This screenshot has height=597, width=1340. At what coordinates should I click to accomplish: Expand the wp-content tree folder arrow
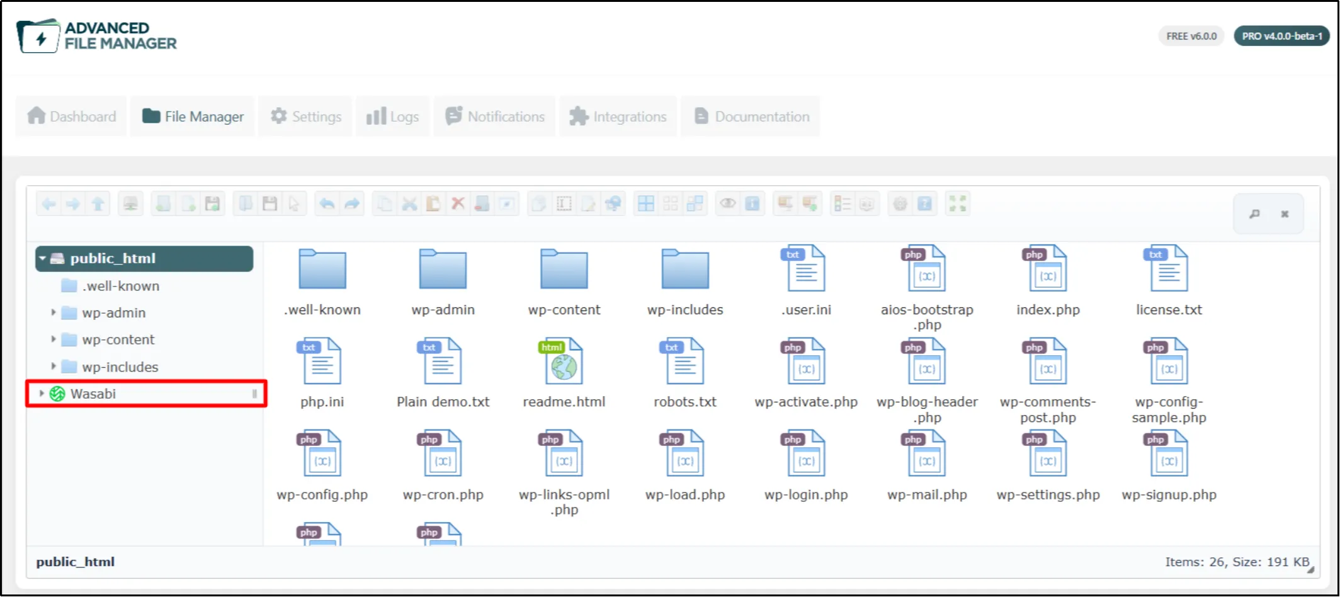click(x=54, y=339)
